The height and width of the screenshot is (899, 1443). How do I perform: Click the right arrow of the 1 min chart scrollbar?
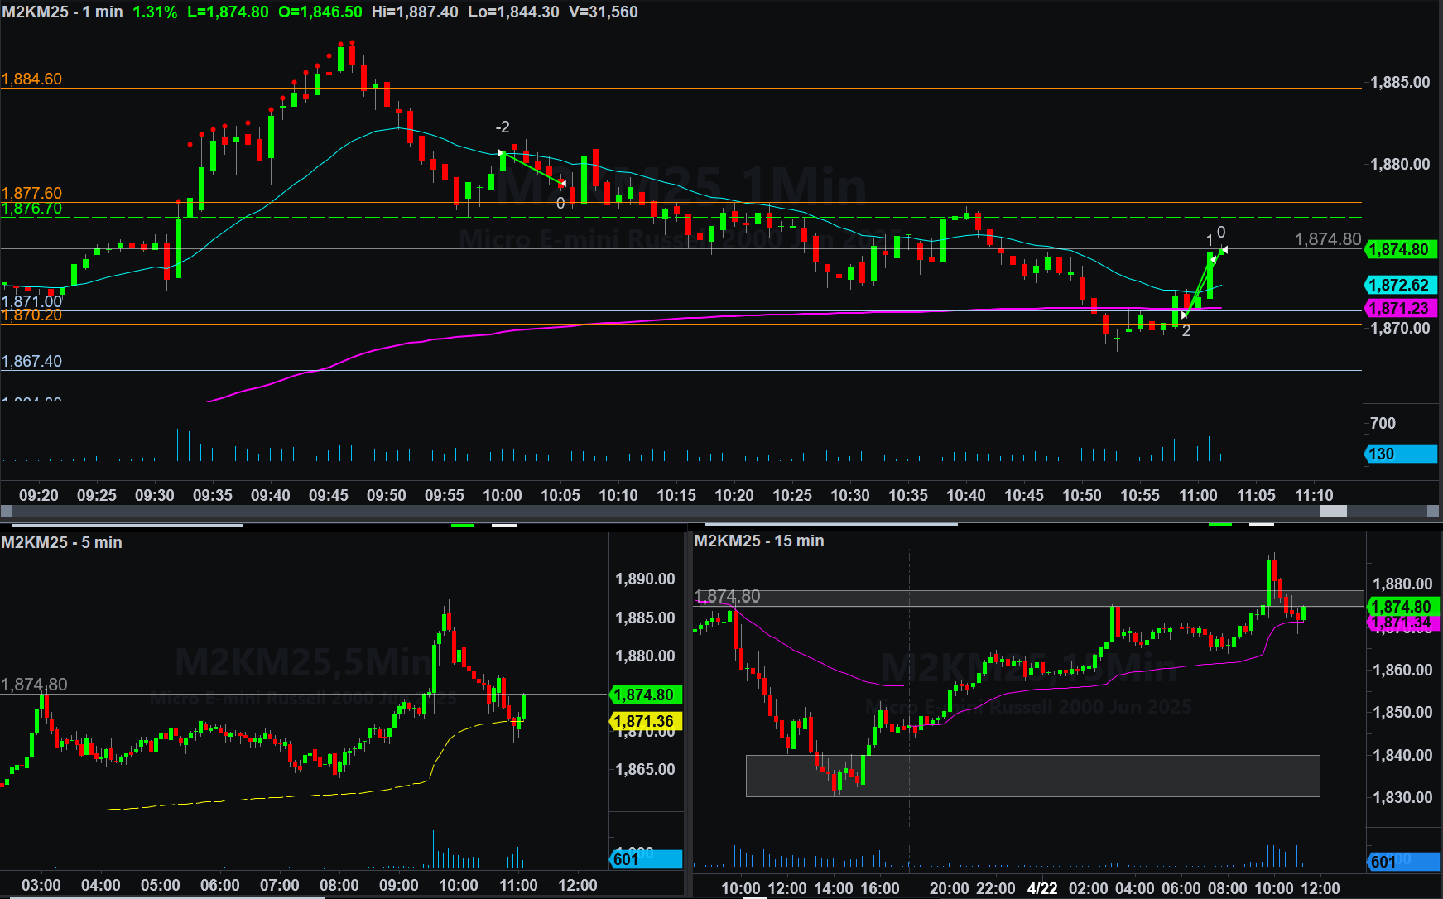coord(1434,512)
